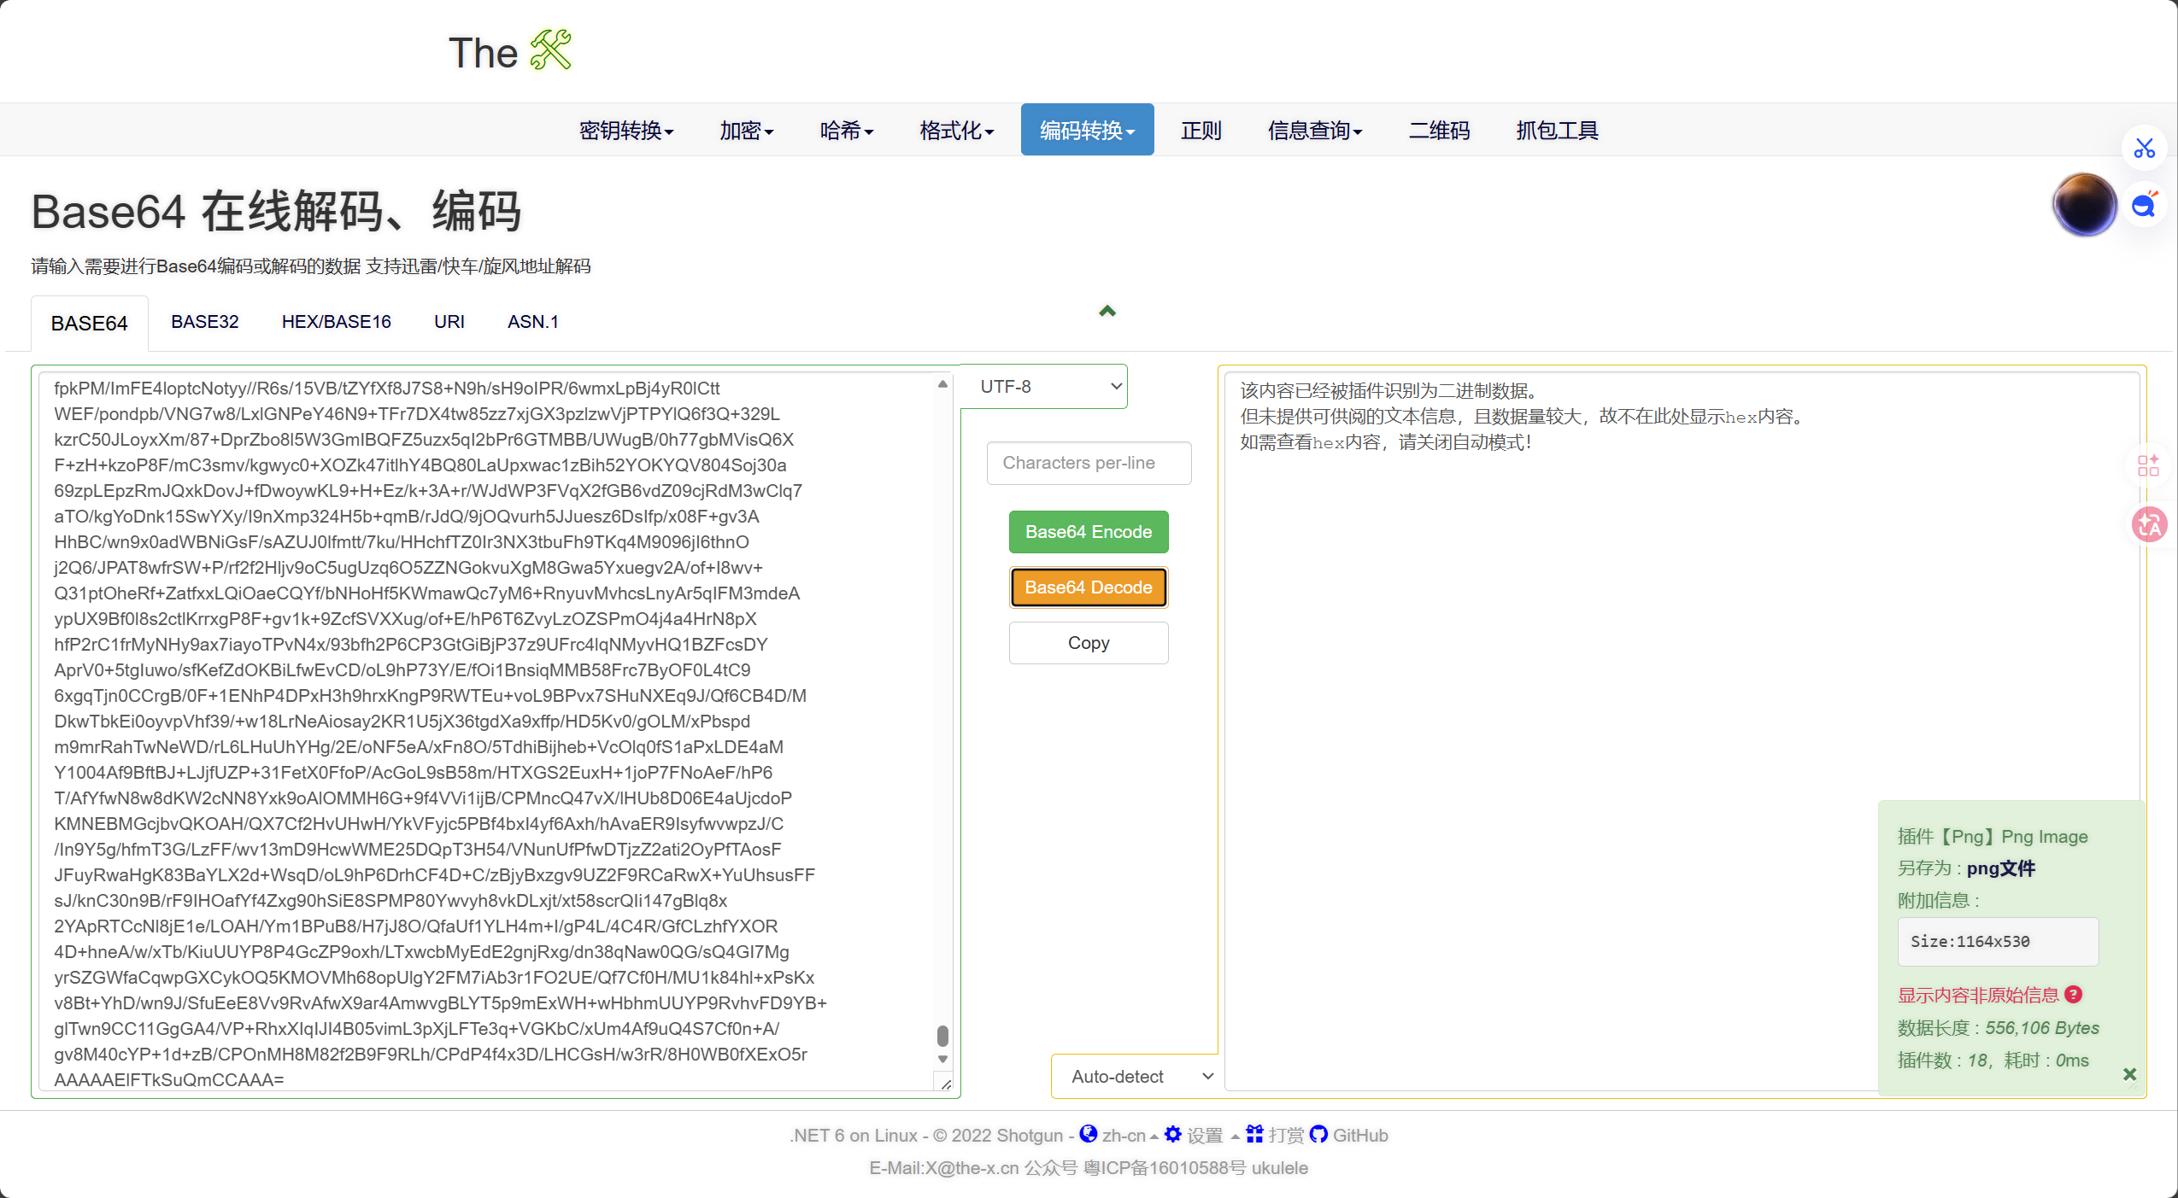Image resolution: width=2178 pixels, height=1198 pixels.
Task: Click the png文件 save link
Action: 2000,868
